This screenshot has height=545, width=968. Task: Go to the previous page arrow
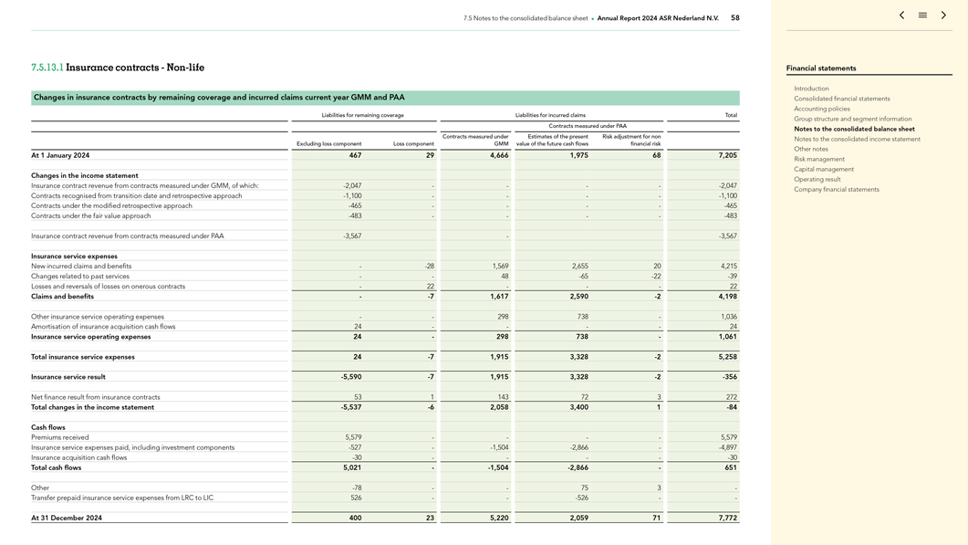click(901, 16)
